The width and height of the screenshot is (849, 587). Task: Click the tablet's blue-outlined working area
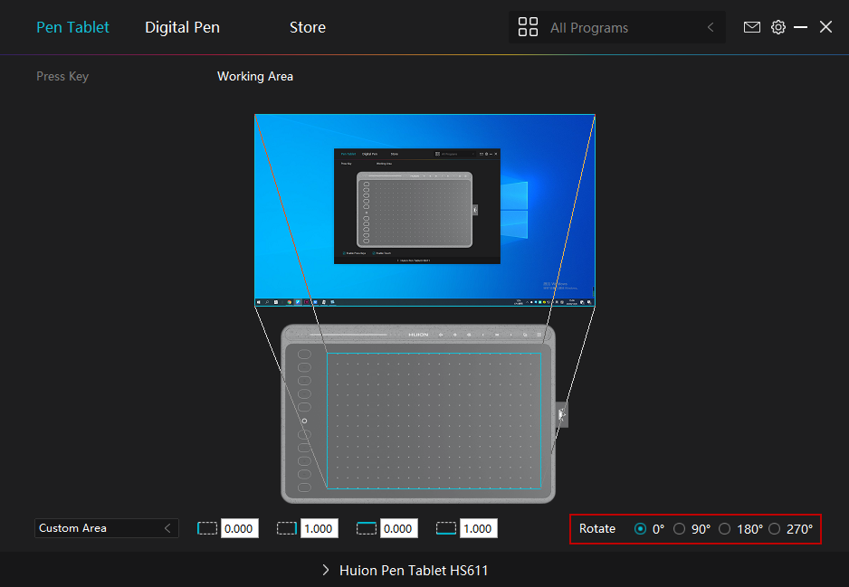(434, 421)
